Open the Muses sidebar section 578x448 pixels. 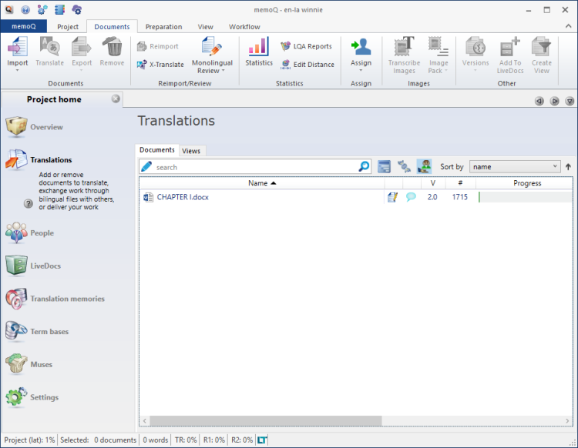point(41,365)
